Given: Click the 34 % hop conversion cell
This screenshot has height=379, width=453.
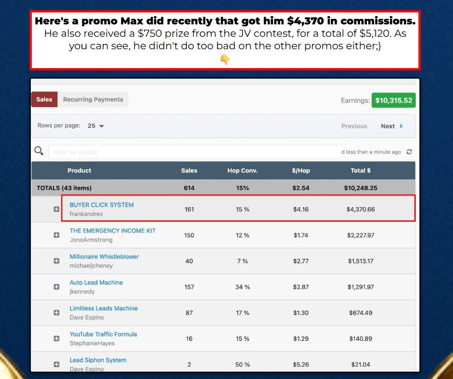Looking at the screenshot, I should (243, 287).
